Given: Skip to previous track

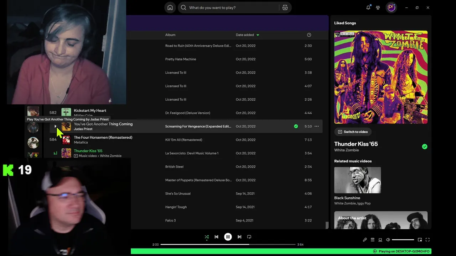Looking at the screenshot, I should (x=216, y=237).
